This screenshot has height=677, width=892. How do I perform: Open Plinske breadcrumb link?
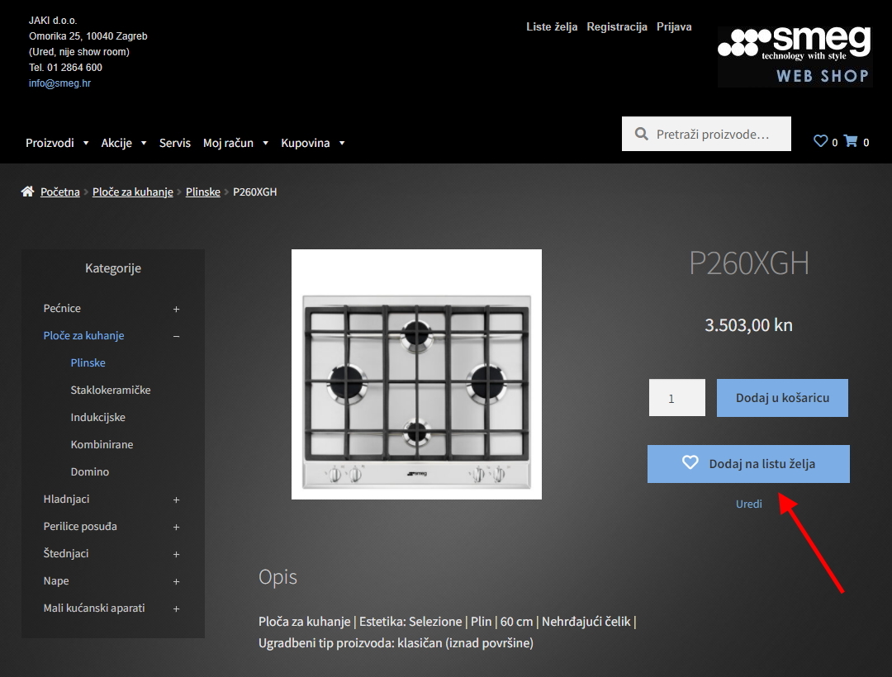[202, 192]
